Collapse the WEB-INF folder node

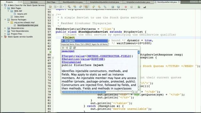pyautogui.click(x=8, y=11)
